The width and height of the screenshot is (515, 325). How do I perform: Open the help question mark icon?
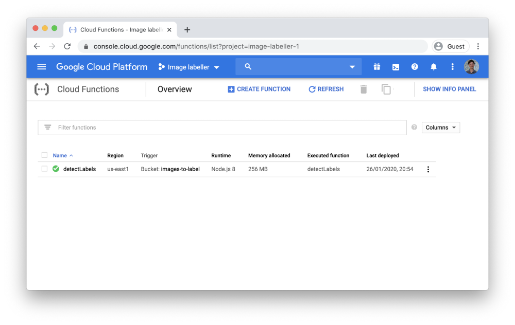tap(415, 67)
